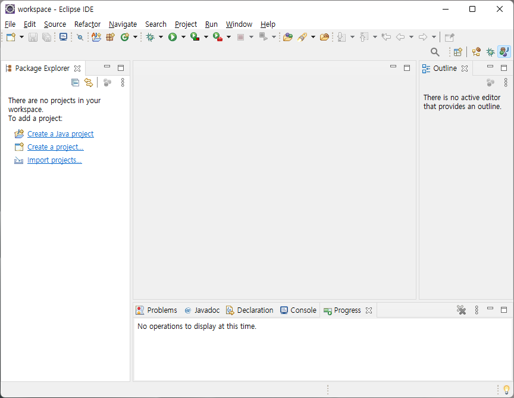
Task: Click the Debug bug icon in main toolbar
Action: pos(151,37)
